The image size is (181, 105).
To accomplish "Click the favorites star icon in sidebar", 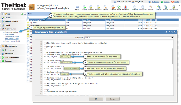I will pyautogui.click(x=6, y=14).
